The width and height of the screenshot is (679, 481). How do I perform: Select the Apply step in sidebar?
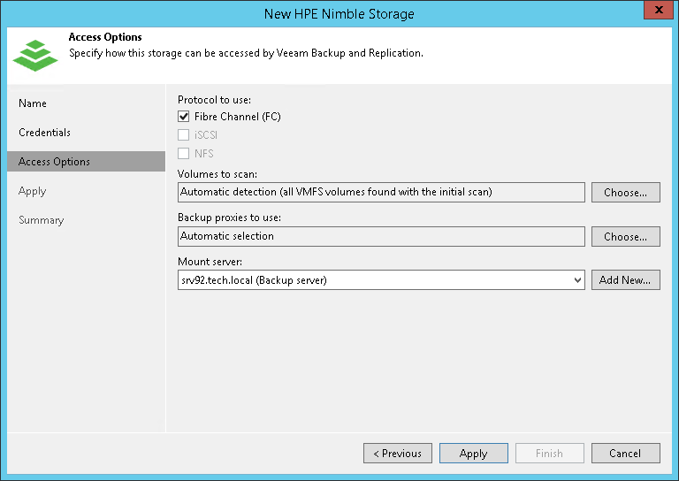(x=32, y=191)
